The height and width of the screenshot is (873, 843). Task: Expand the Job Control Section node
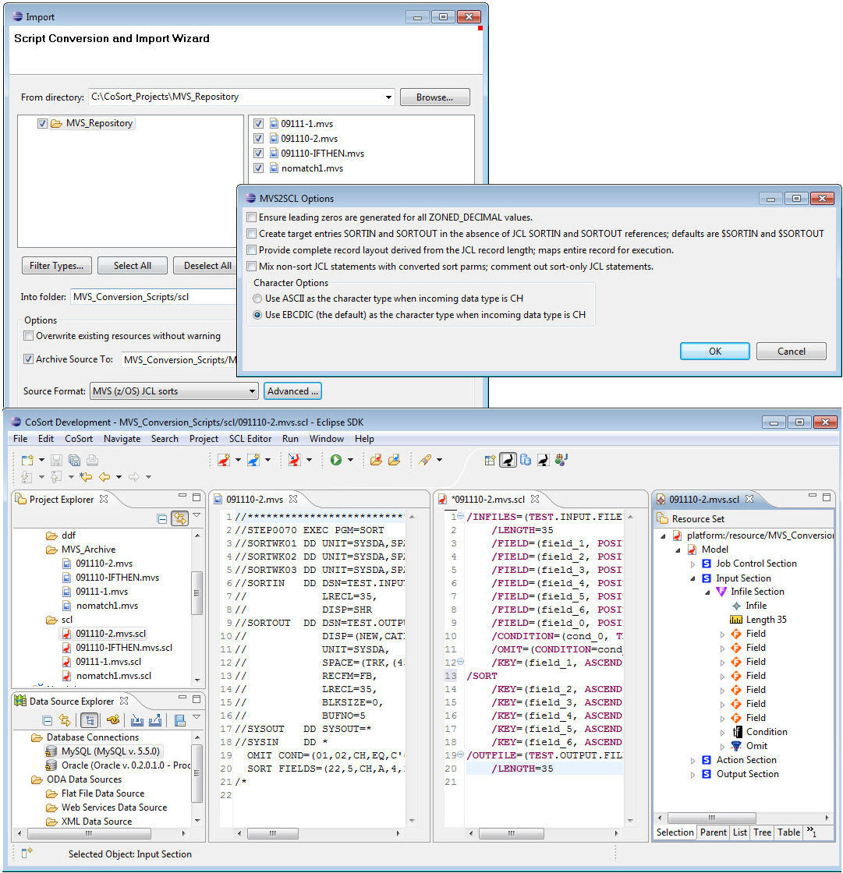point(692,564)
